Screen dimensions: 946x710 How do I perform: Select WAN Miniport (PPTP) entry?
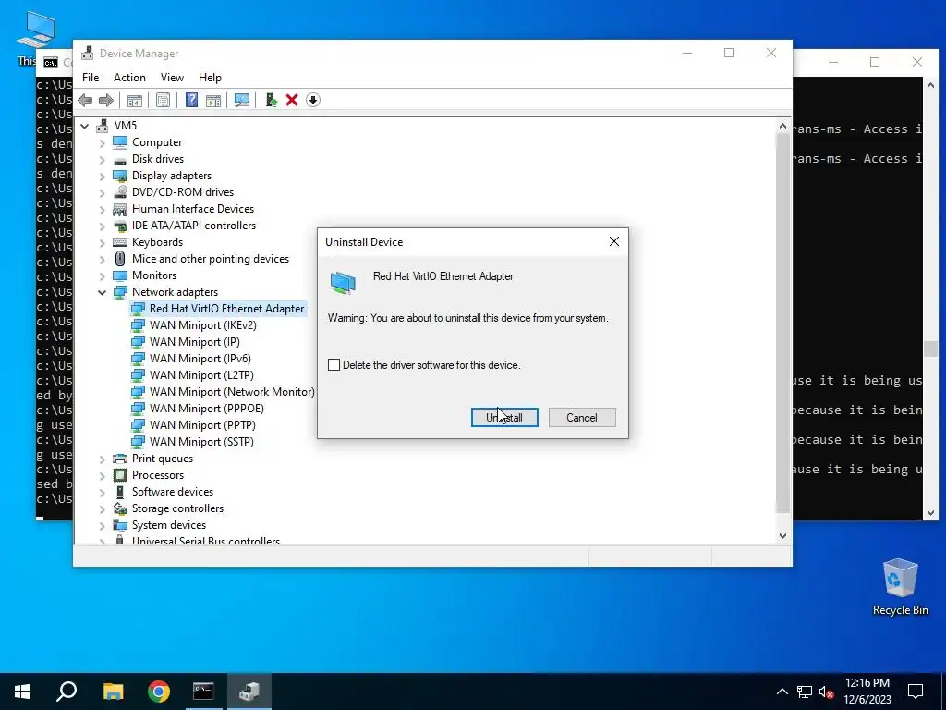(202, 425)
